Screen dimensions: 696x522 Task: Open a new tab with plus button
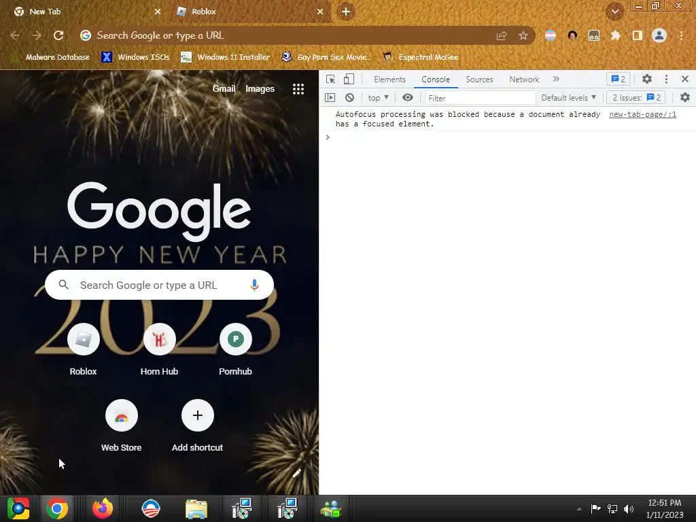(x=346, y=12)
